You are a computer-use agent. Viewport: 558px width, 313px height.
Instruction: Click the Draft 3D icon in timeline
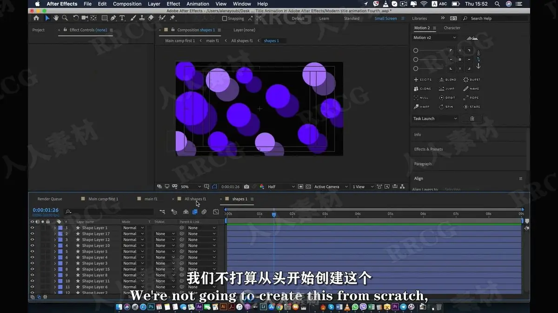(174, 212)
